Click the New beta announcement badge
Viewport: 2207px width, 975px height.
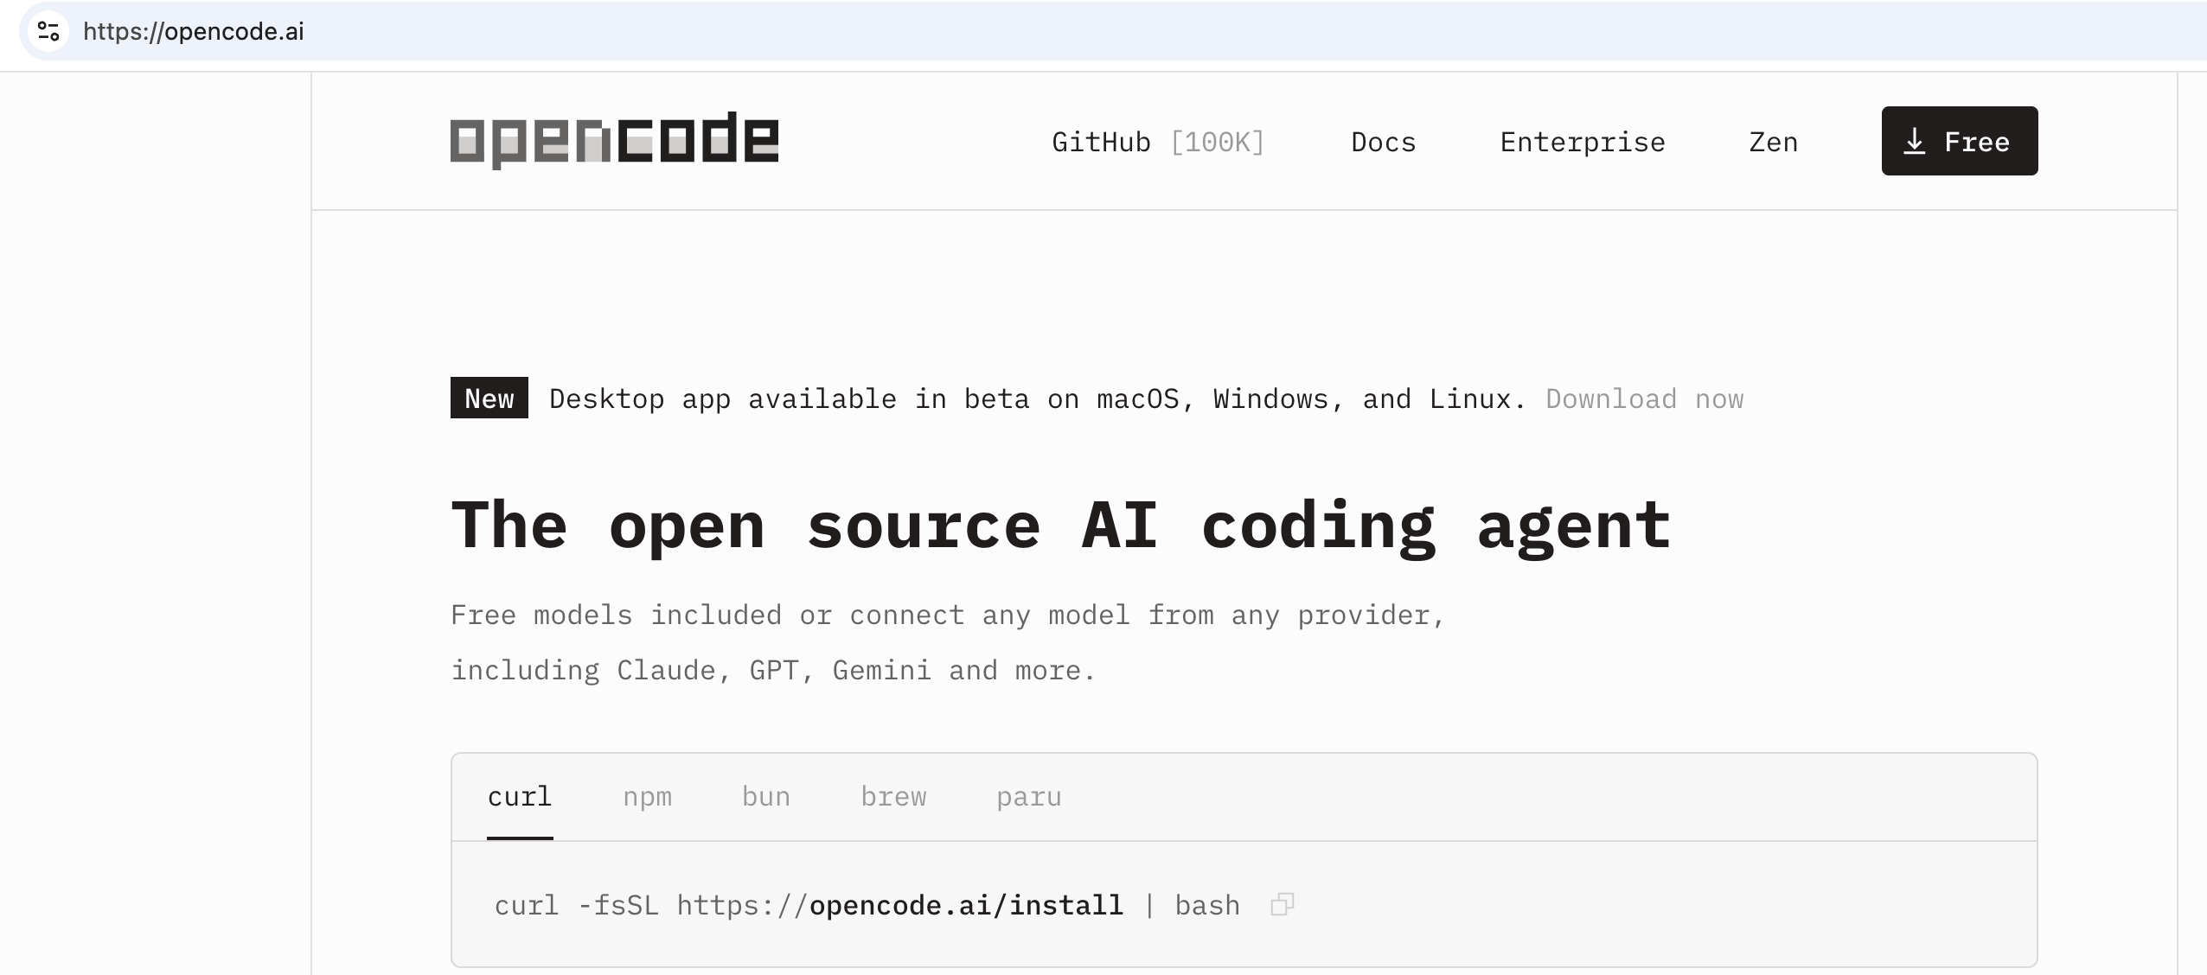488,398
